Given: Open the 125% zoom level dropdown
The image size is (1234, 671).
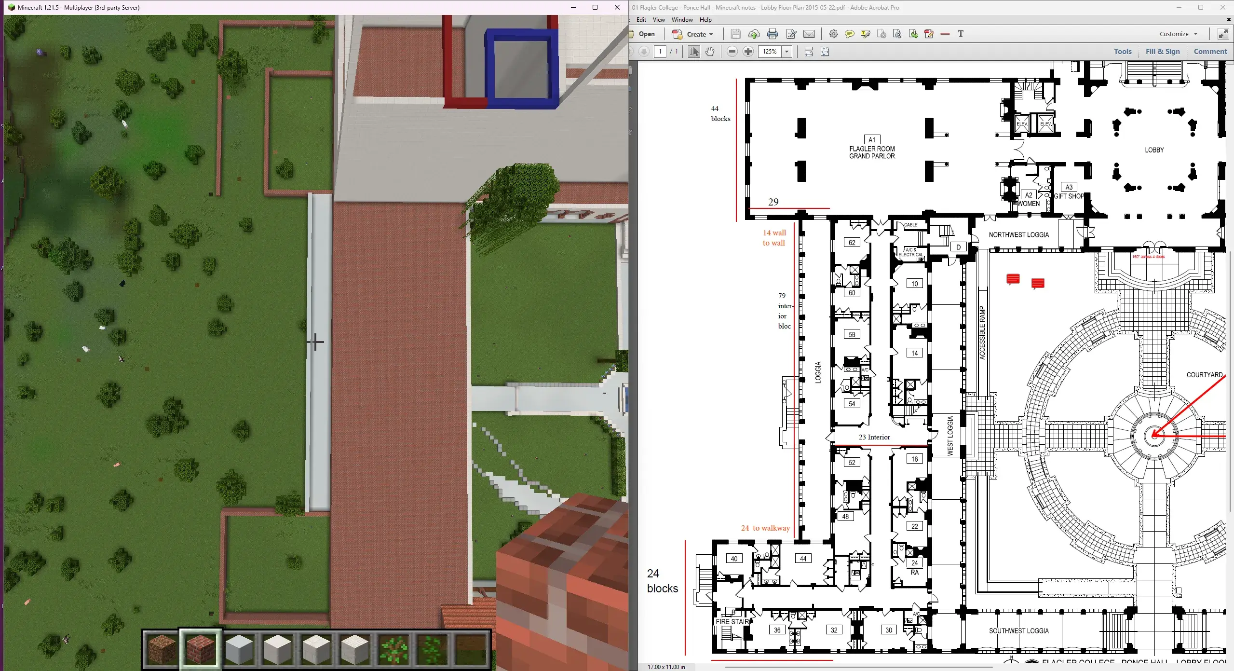Looking at the screenshot, I should (787, 52).
